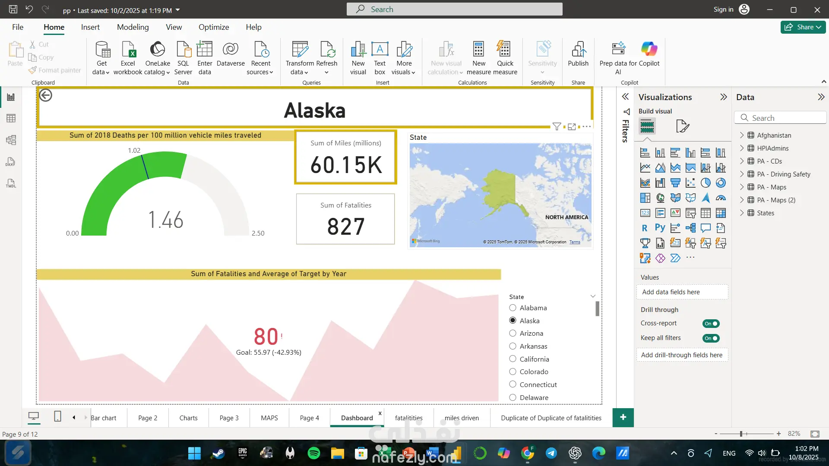Image resolution: width=829 pixels, height=466 pixels.
Task: Click the add new page plus button
Action: coord(623,417)
